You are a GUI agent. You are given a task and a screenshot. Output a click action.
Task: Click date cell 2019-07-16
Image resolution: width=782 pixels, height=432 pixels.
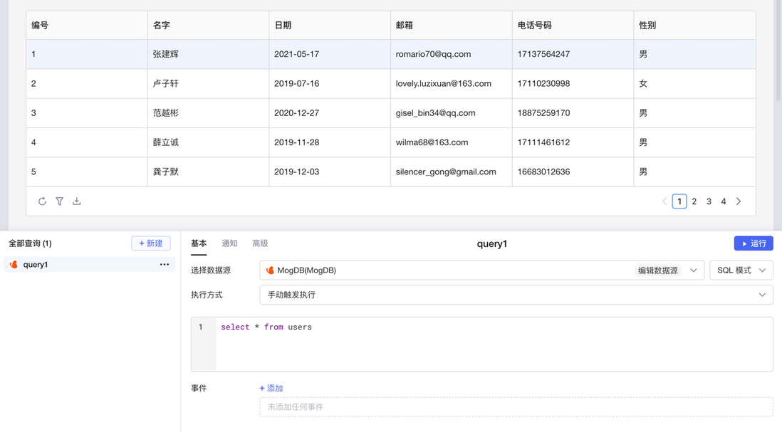(x=330, y=84)
